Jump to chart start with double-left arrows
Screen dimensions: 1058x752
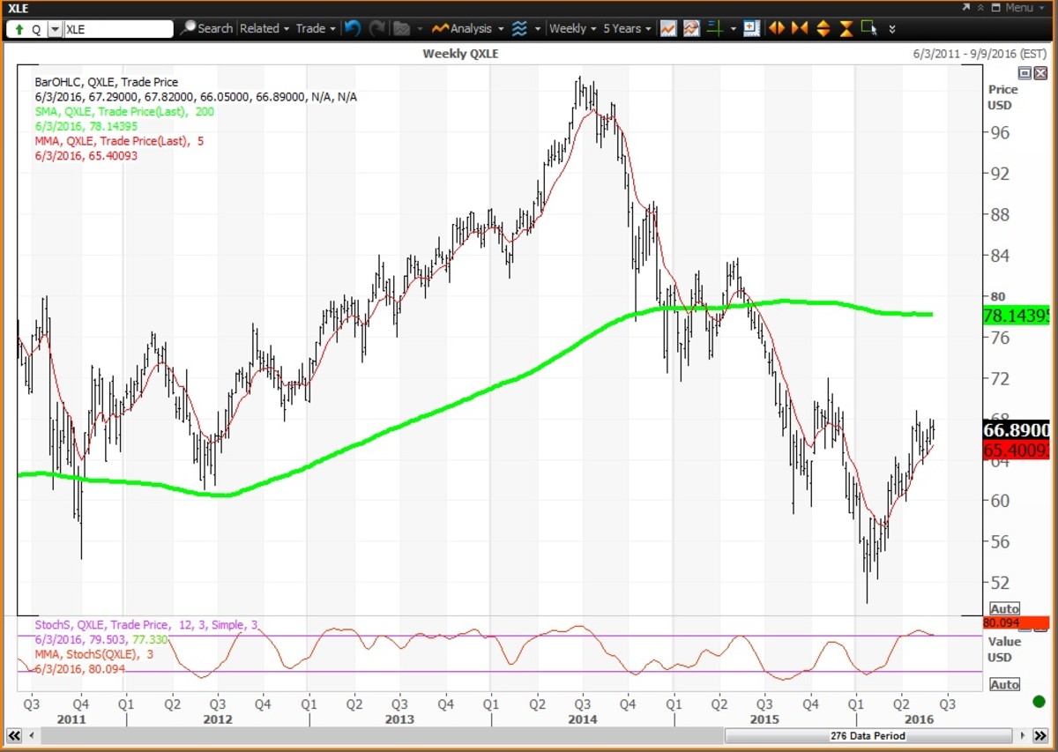tap(13, 735)
